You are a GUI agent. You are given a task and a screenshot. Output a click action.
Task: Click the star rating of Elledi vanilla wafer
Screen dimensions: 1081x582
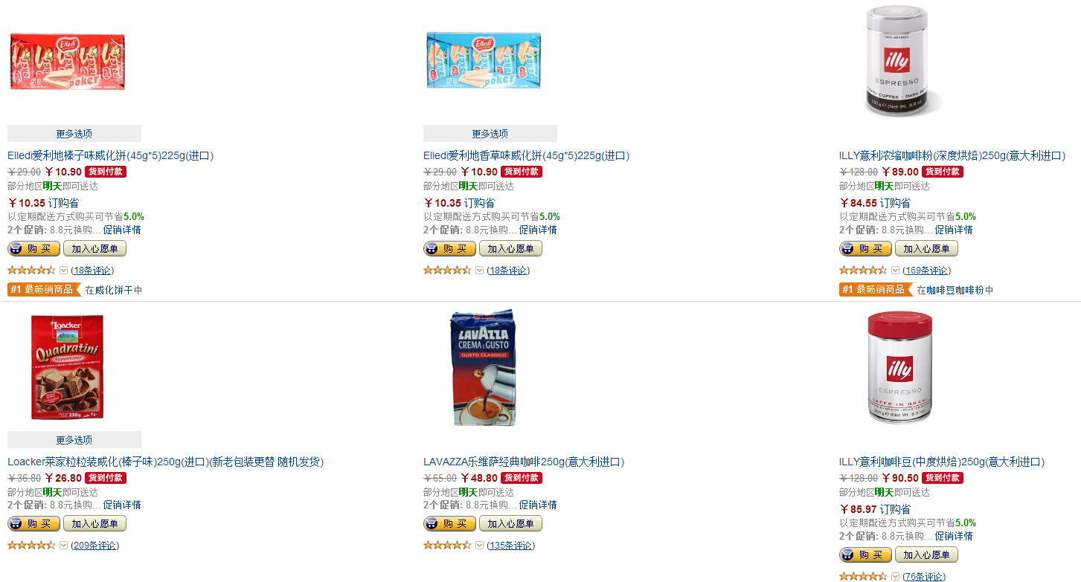tap(447, 271)
